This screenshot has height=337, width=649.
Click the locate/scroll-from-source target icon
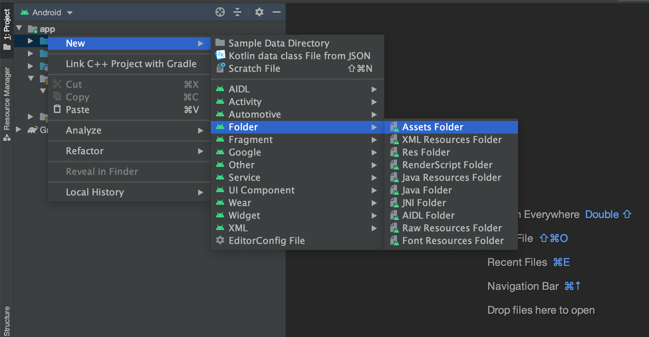220,12
